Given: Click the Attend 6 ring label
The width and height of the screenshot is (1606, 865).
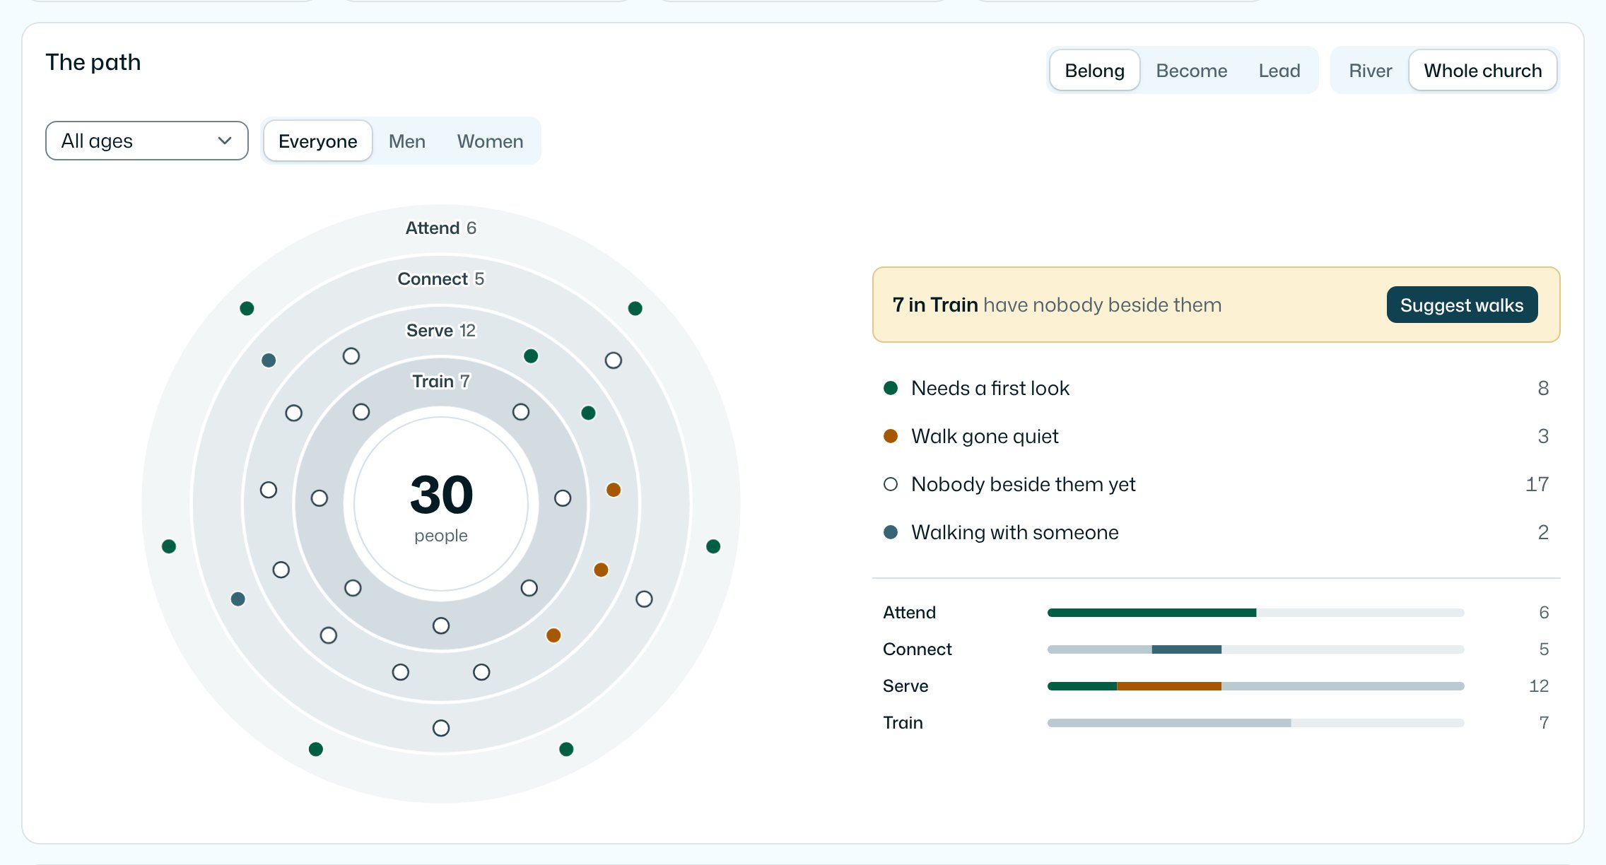Looking at the screenshot, I should [x=440, y=228].
